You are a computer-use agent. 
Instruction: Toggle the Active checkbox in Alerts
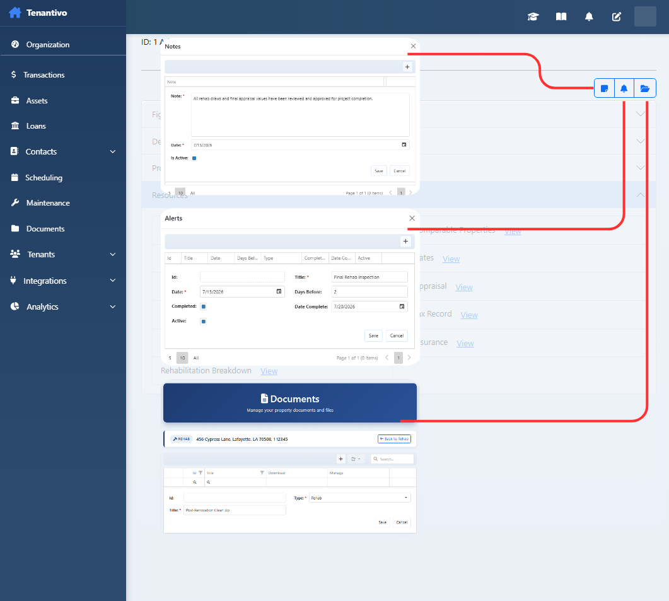[204, 322]
